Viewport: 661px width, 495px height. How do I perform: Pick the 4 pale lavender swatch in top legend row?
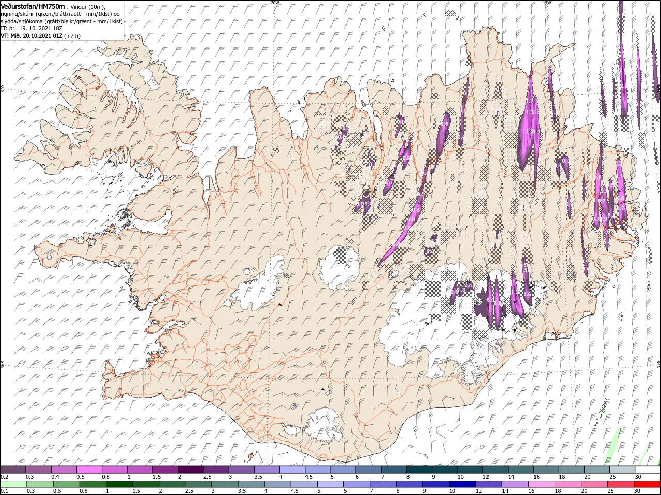click(292, 470)
